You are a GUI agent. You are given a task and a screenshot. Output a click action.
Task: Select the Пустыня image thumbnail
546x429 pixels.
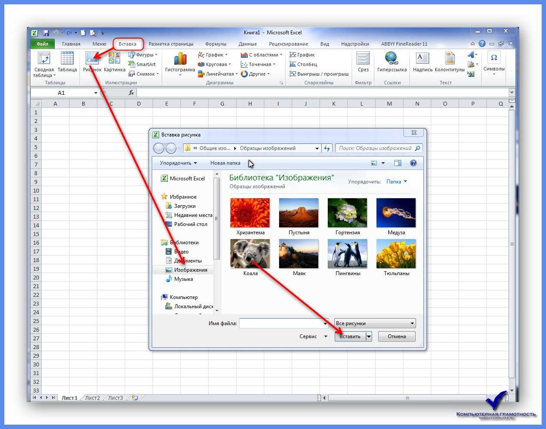pyautogui.click(x=299, y=213)
